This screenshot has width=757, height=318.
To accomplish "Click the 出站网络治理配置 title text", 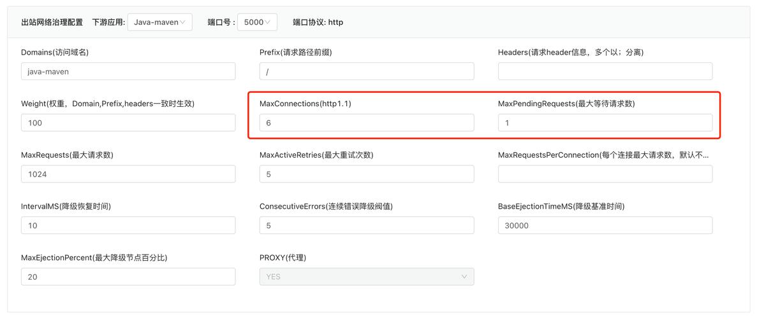I will click(x=52, y=22).
